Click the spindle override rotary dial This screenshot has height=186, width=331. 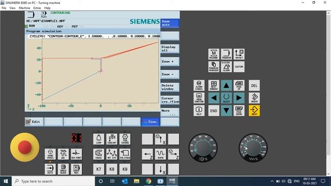[203, 148]
